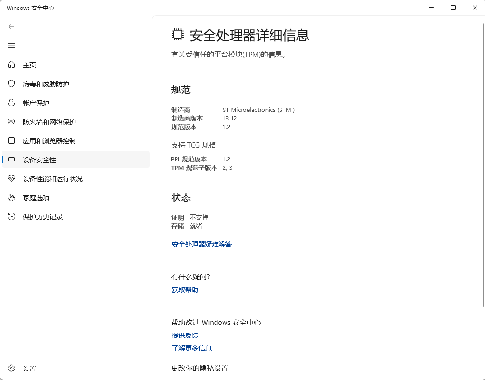This screenshot has height=380, width=485.
Task: Minimize the Windows 安全中心 window
Action: (x=431, y=8)
